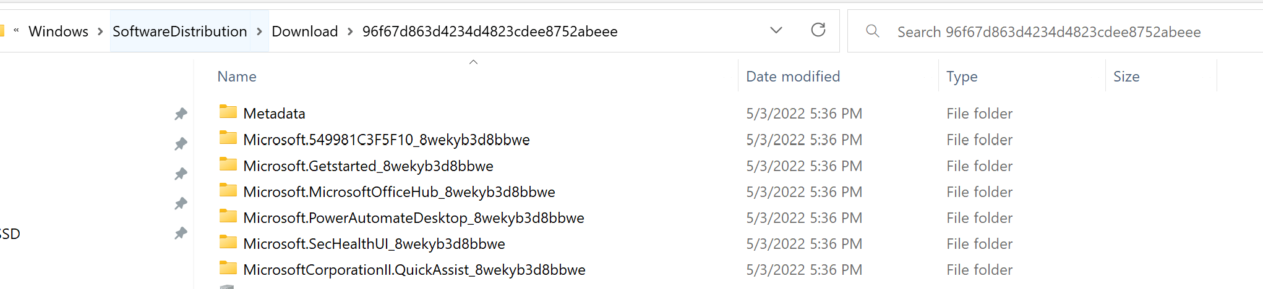
Task: Expand the chevron after Download breadcrumb
Action: coord(350,31)
